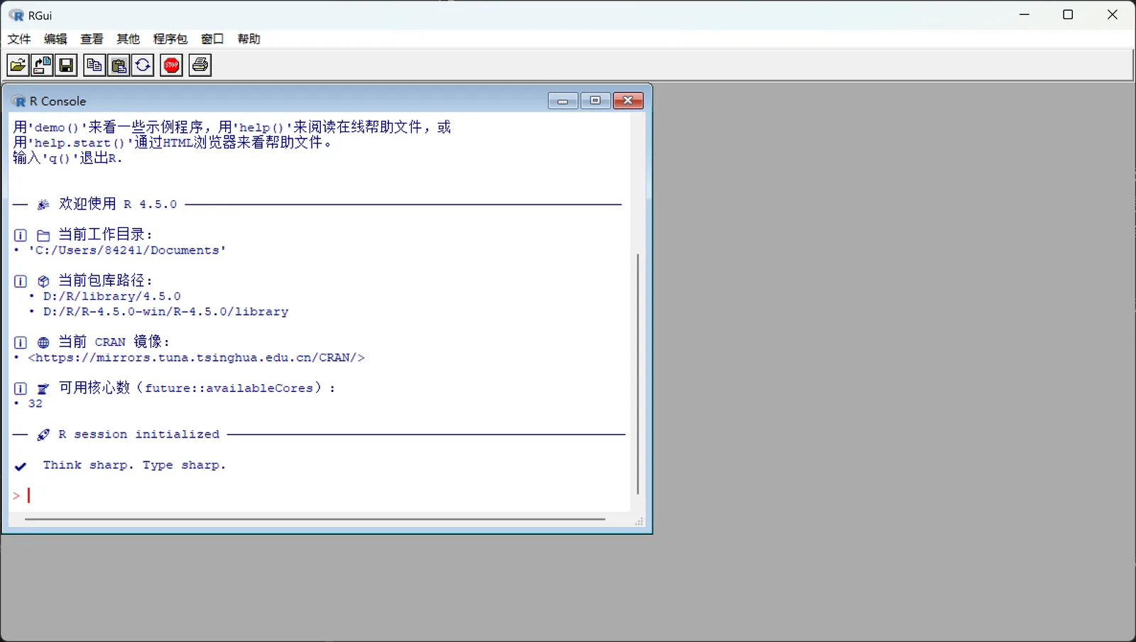Image resolution: width=1136 pixels, height=642 pixels.
Task: Maximize the main RGui window
Action: 1068,15
